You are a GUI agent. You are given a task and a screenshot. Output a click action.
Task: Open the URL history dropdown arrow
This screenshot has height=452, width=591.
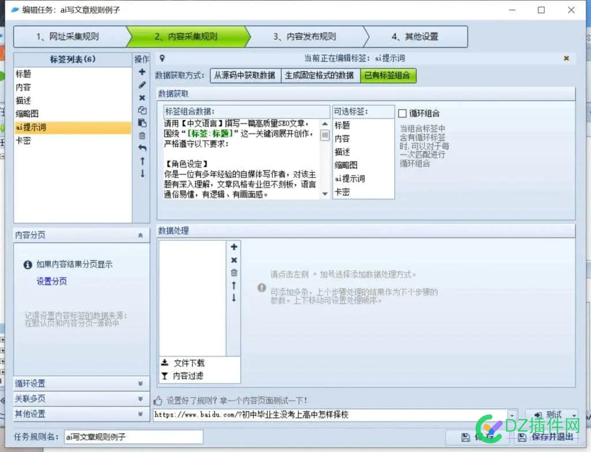coord(513,414)
